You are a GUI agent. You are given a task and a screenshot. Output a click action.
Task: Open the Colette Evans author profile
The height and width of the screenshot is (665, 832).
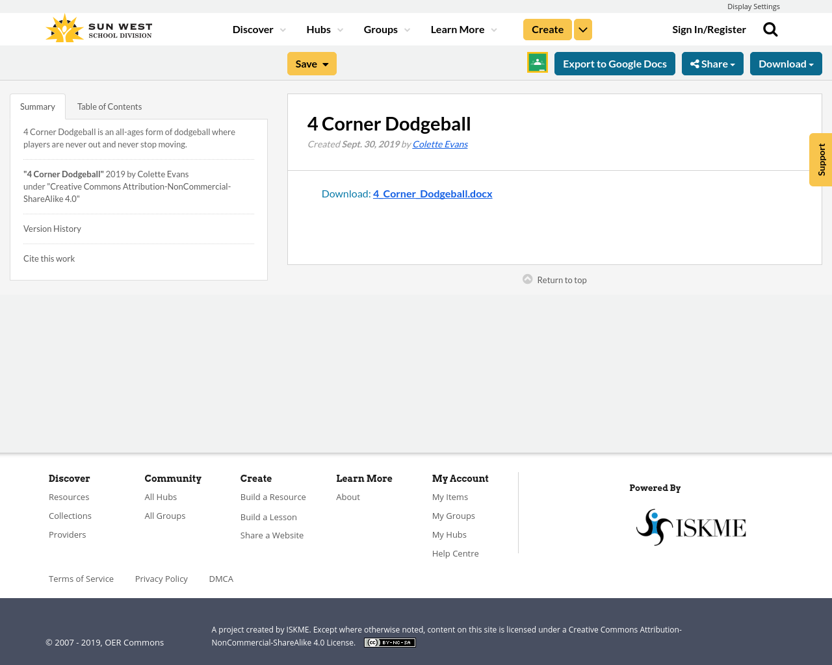[x=440, y=143]
